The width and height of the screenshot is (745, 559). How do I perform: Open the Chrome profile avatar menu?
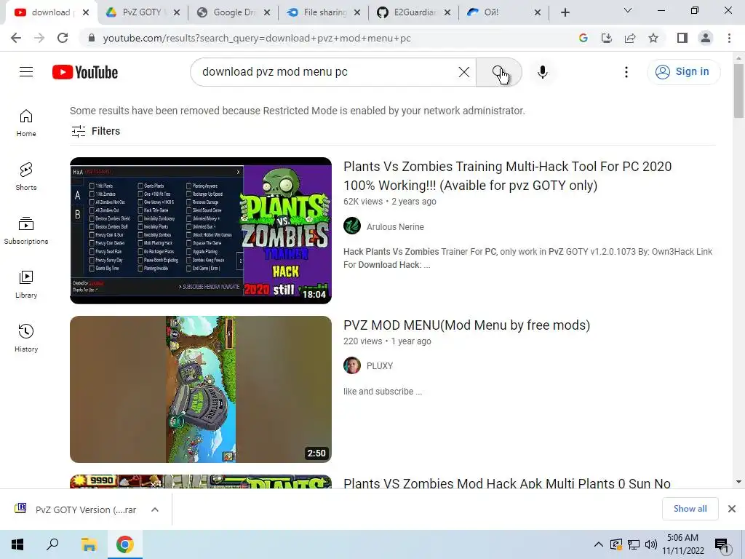[x=706, y=38]
